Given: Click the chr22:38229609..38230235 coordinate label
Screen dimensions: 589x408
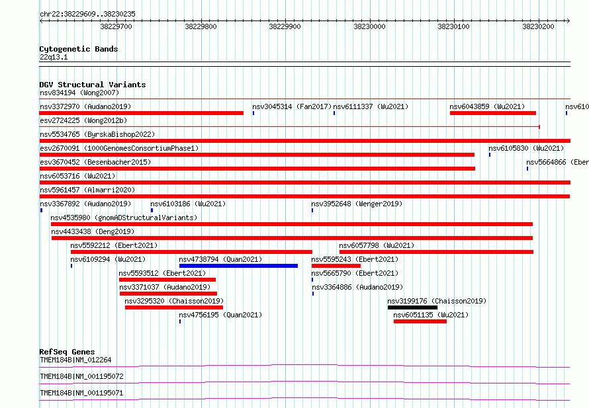Looking at the screenshot, I should coord(87,14).
